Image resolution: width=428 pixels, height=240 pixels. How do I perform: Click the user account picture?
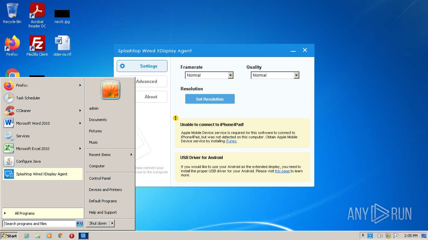pos(110,90)
